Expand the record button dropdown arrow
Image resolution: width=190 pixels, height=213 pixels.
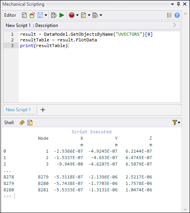pyautogui.click(x=77, y=15)
